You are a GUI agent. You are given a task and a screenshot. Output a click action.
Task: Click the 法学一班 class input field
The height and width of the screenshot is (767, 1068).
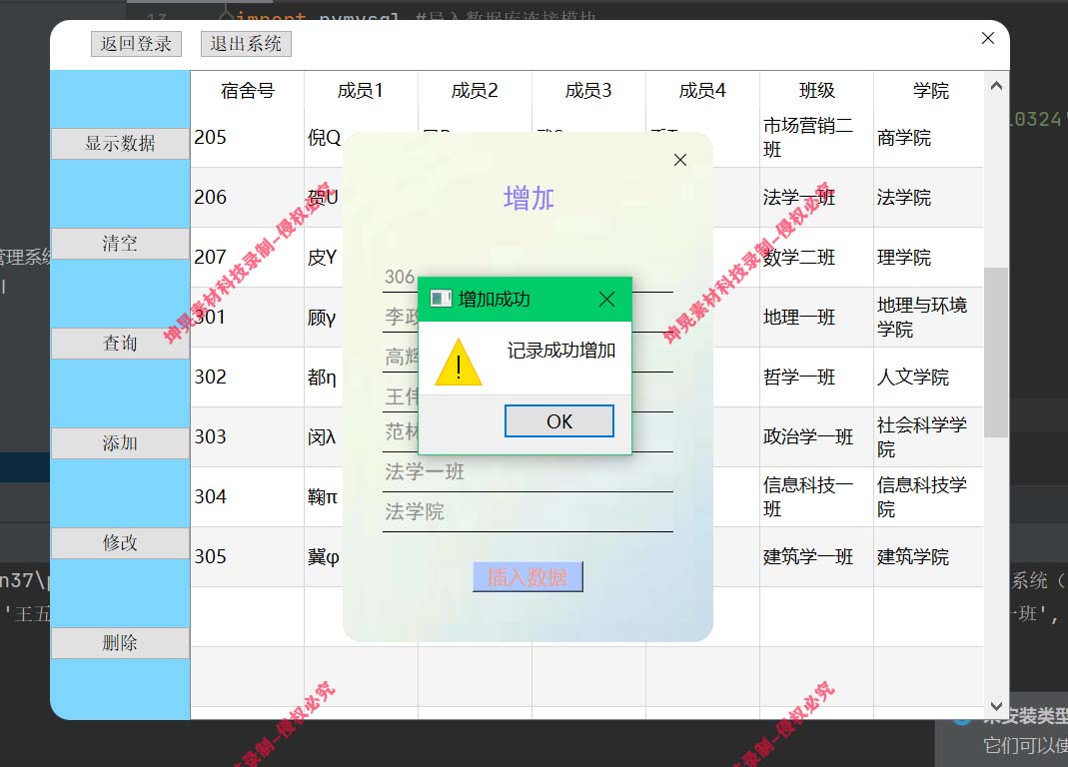(528, 472)
